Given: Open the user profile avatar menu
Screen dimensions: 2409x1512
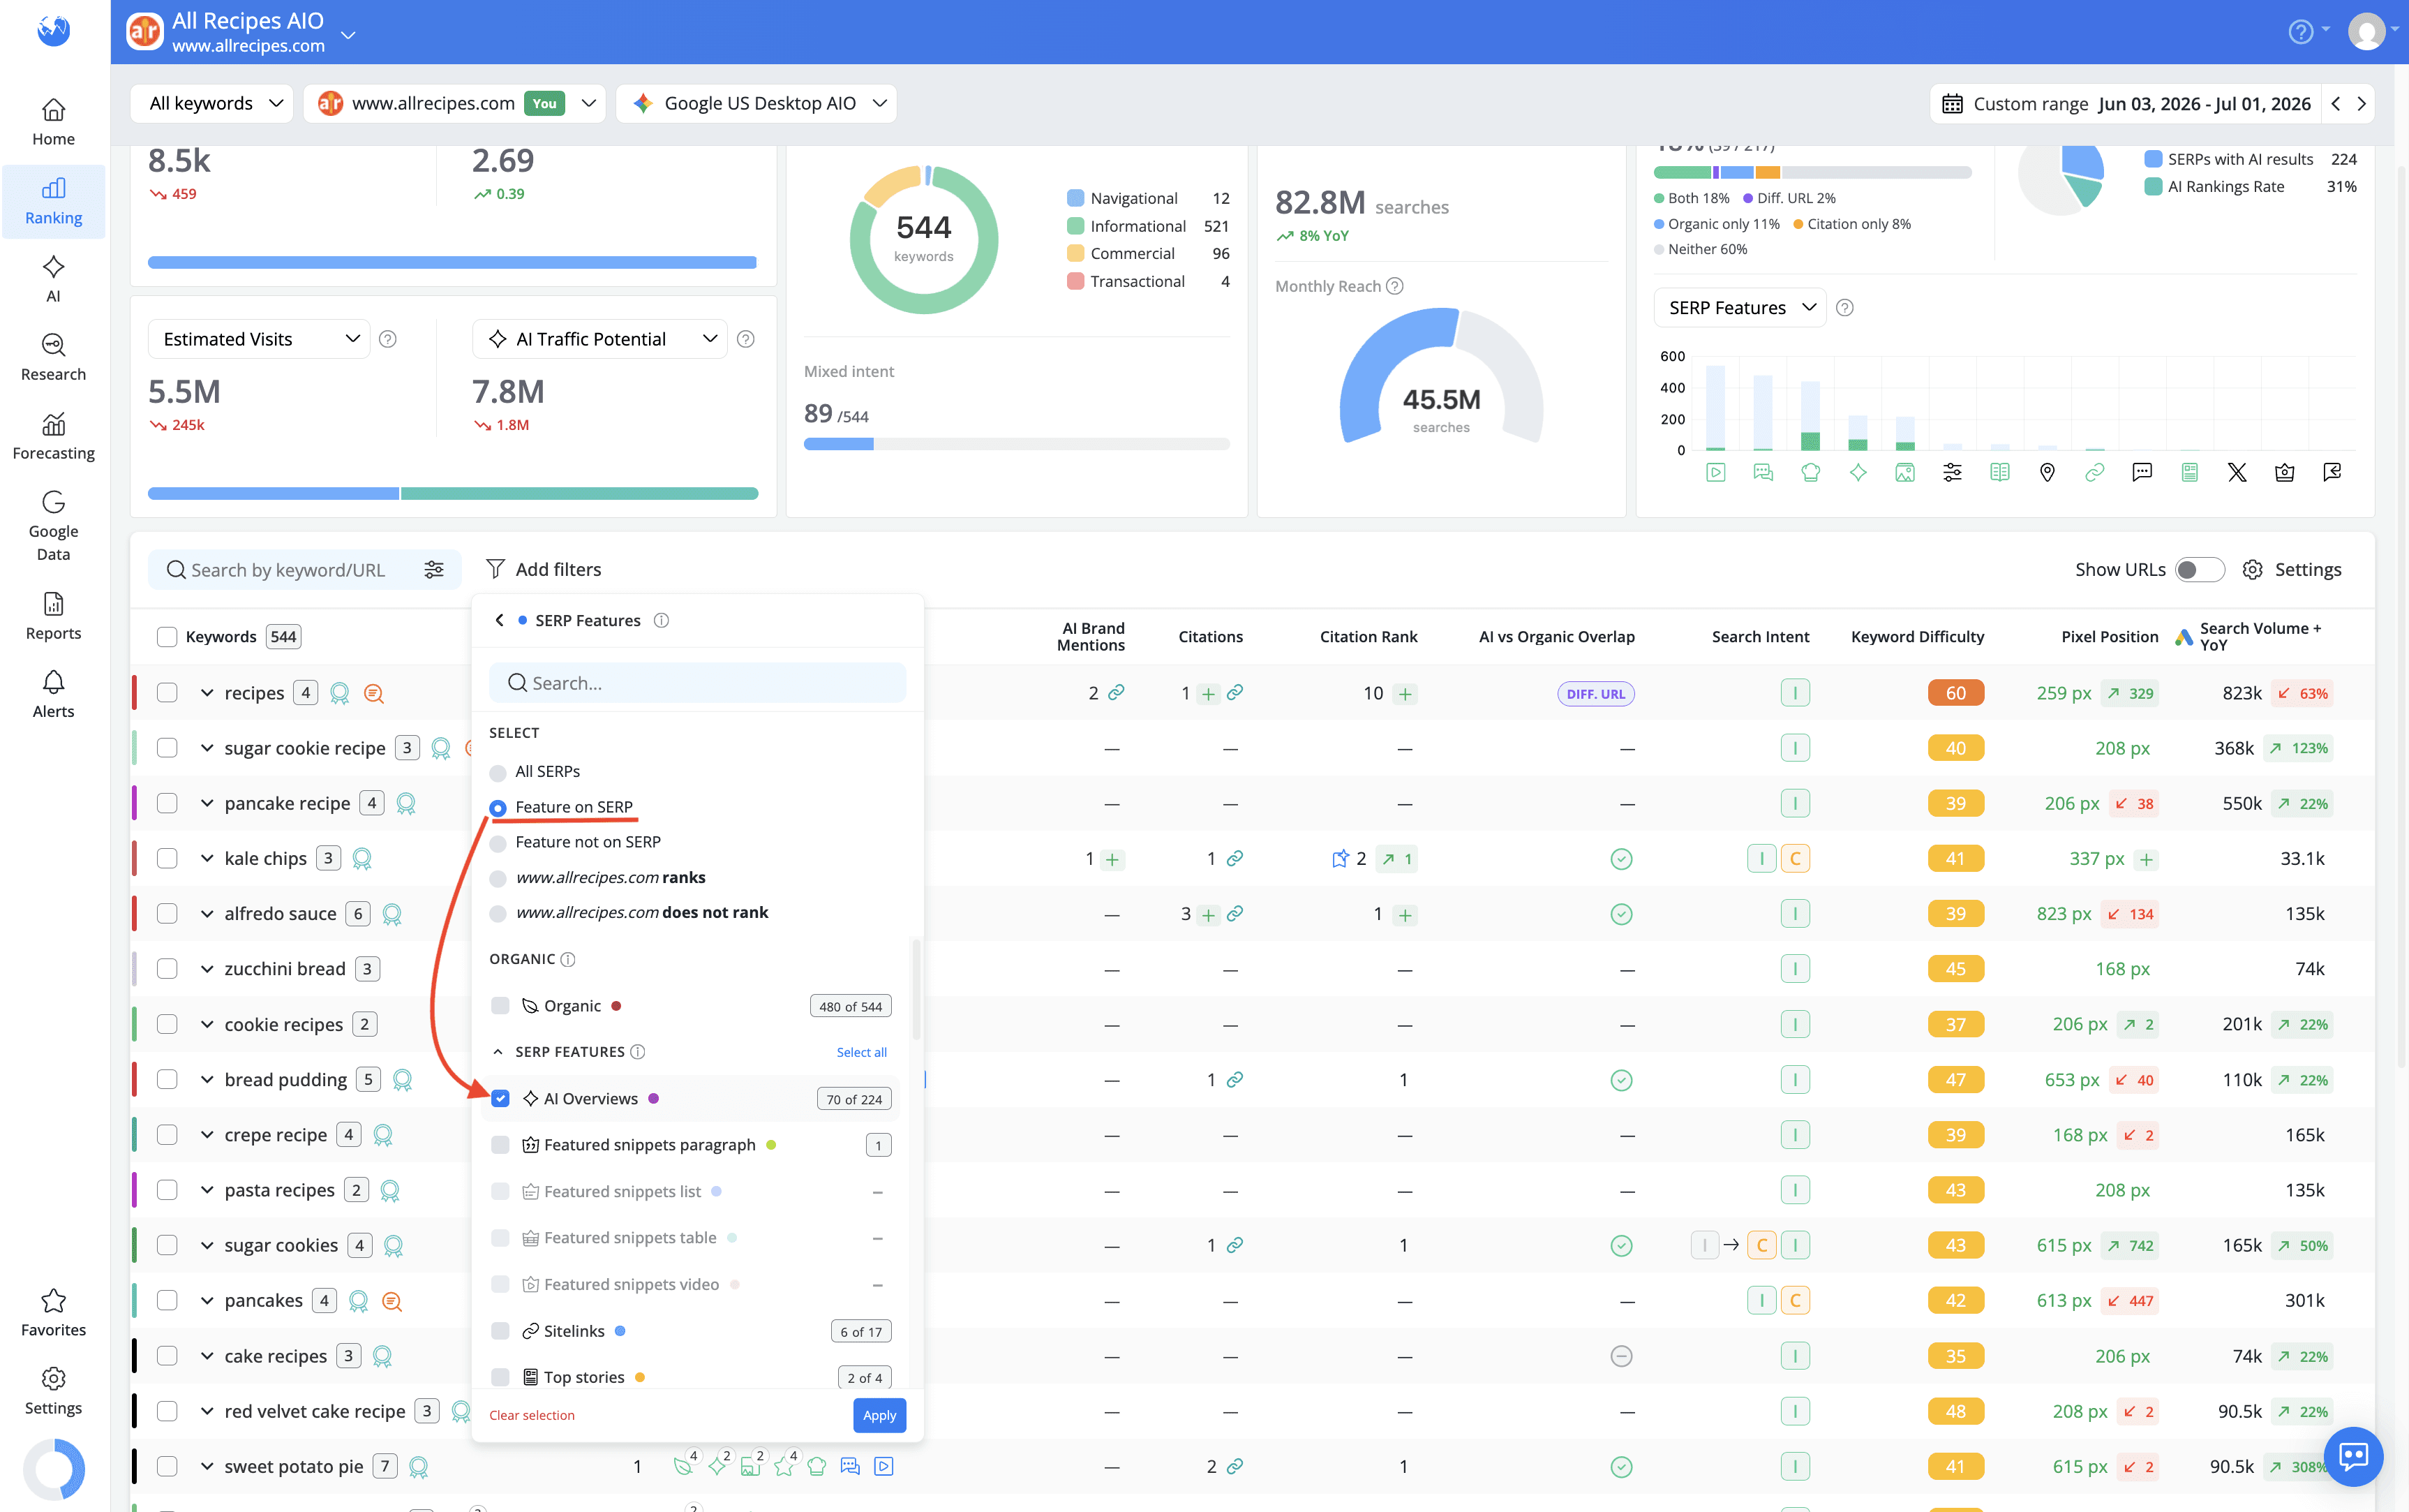Looking at the screenshot, I should coord(2366,32).
